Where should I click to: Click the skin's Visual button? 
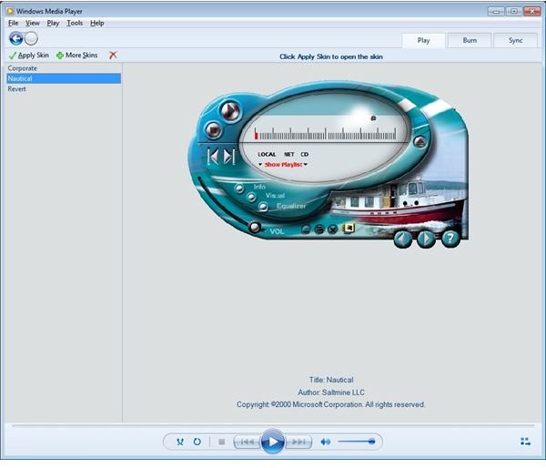[251, 198]
